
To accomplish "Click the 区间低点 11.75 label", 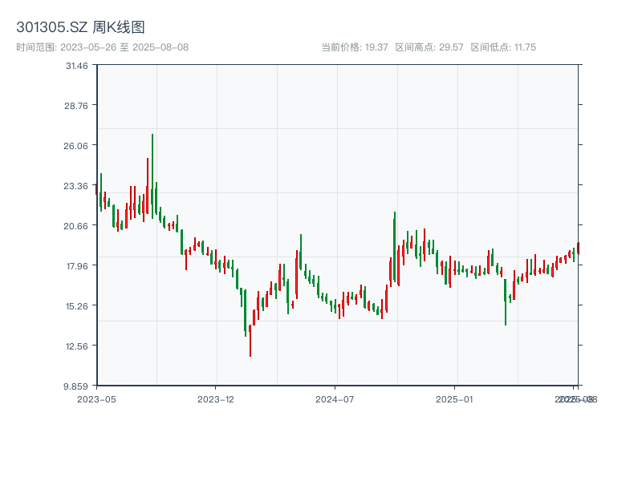I will 503,47.
